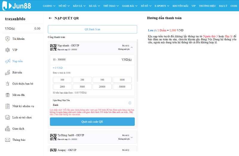Open Lịch sử trò chơi history icon
Screen dimensions: 239x156
[x=7, y=117]
